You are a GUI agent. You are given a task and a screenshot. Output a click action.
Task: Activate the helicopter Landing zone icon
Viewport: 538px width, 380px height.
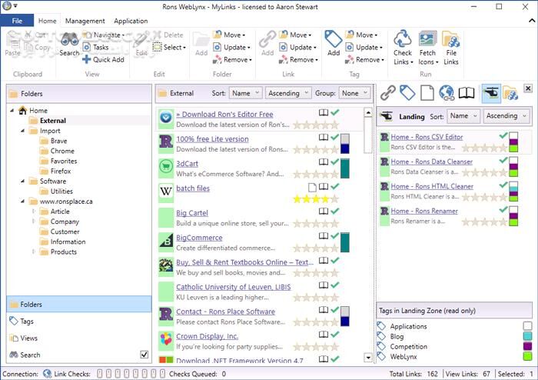click(x=490, y=94)
